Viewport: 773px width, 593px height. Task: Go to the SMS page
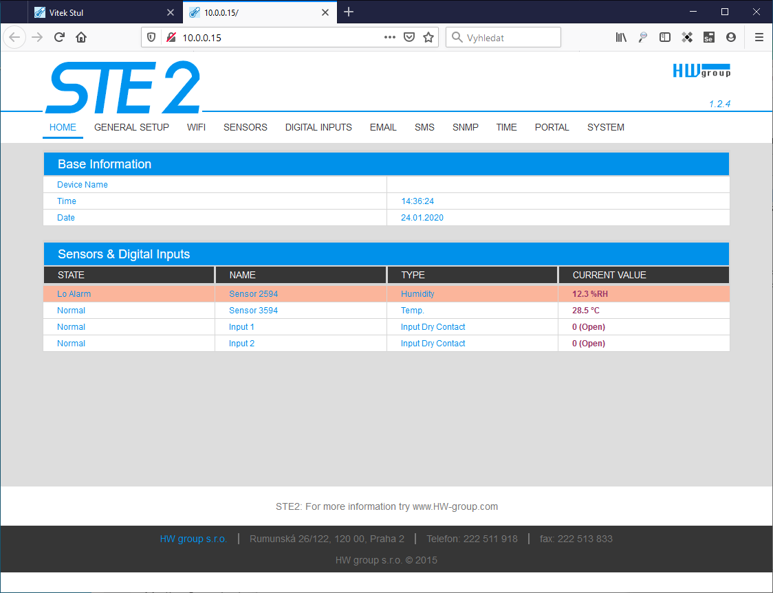[x=424, y=128]
